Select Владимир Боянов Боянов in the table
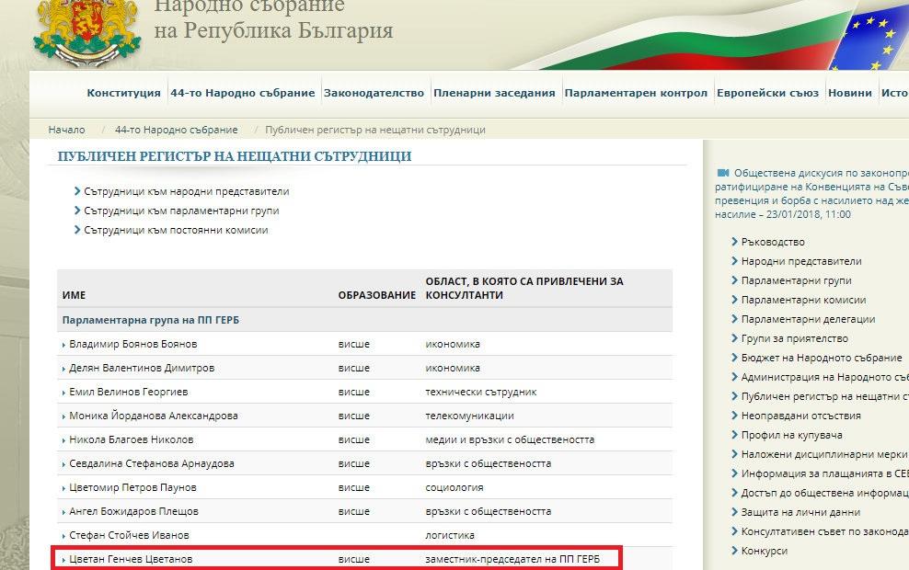The image size is (909, 570). tap(132, 344)
